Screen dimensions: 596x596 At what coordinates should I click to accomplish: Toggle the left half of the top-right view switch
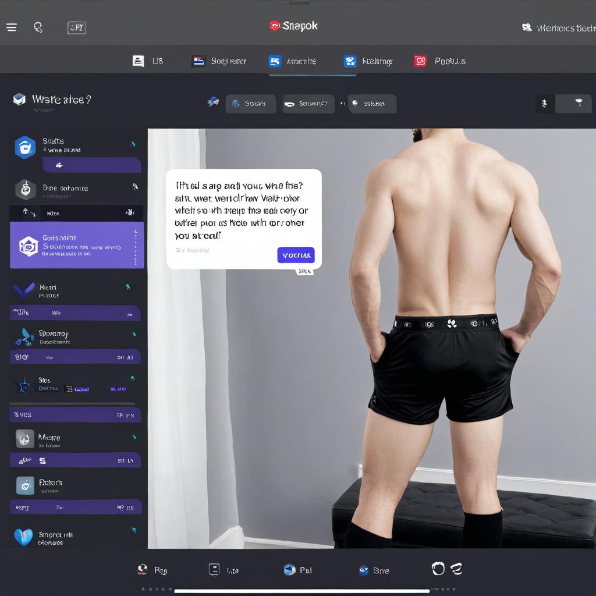[x=545, y=104]
